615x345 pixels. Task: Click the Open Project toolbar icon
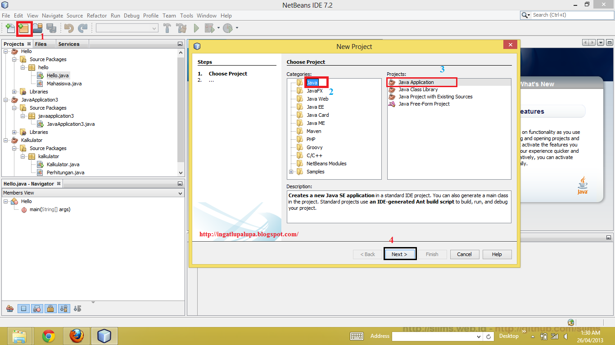pos(37,28)
